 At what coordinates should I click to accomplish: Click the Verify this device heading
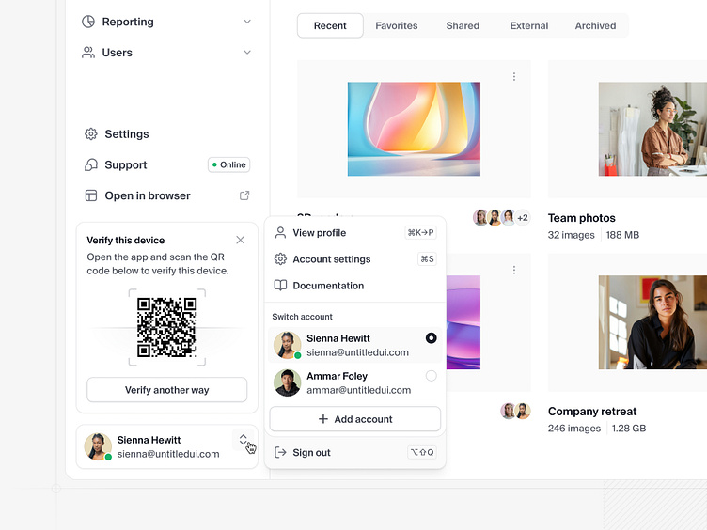click(x=125, y=241)
